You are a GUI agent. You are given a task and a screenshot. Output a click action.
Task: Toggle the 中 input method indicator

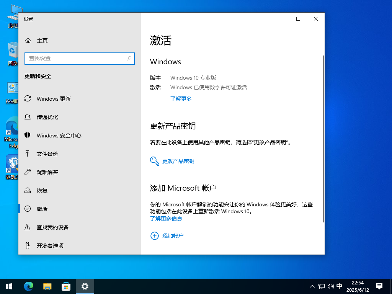pyautogui.click(x=339, y=286)
